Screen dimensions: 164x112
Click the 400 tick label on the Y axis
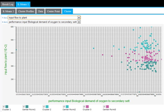[12, 53]
